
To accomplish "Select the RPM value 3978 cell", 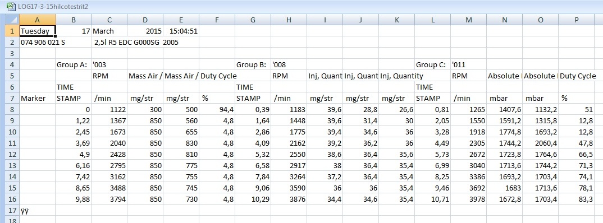I will [x=468, y=199].
